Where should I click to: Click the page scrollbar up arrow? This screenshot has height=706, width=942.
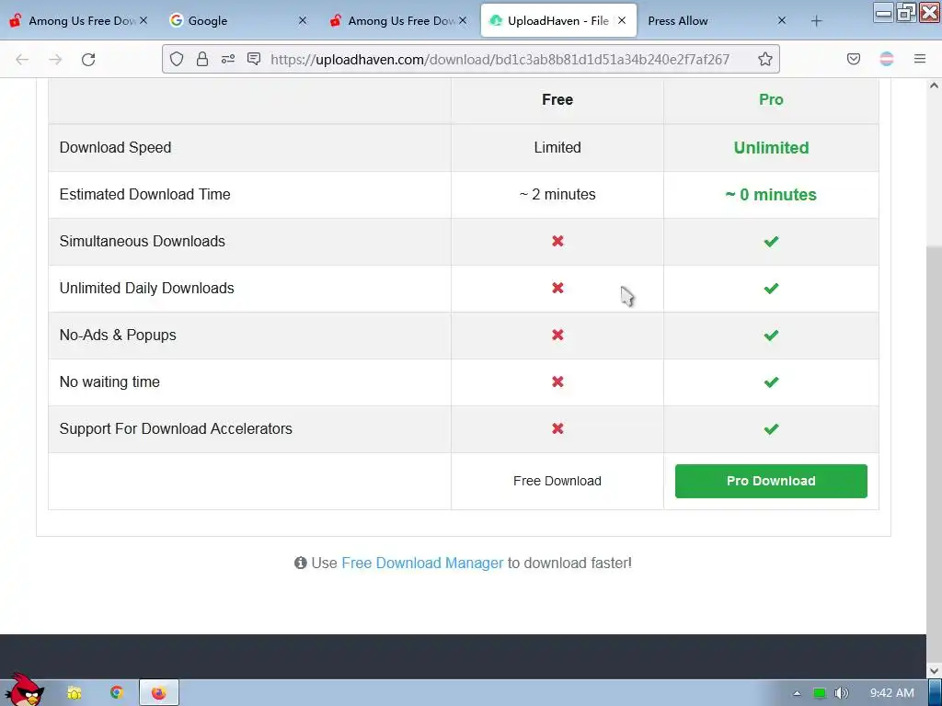pyautogui.click(x=934, y=85)
